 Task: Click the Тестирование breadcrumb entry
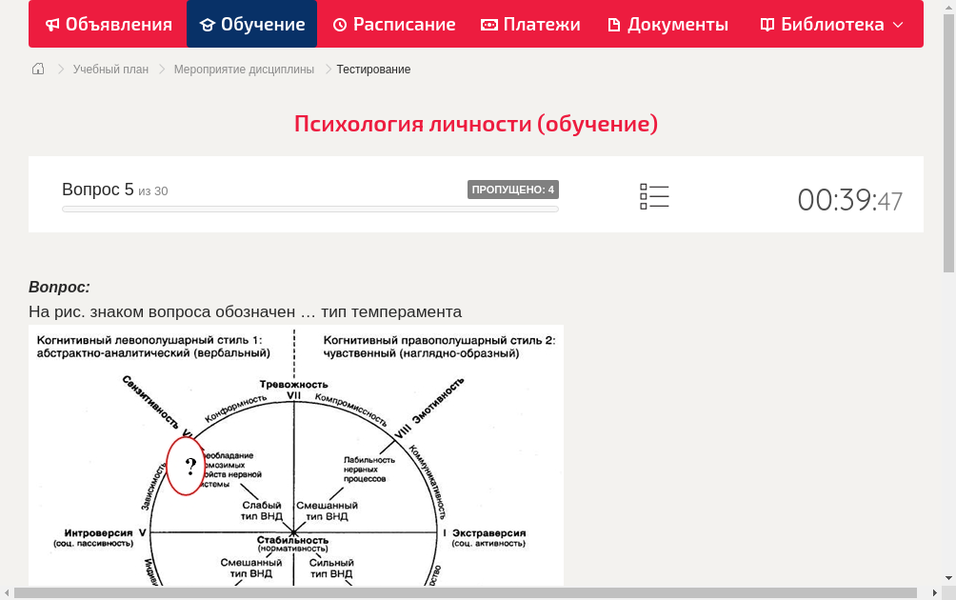[x=373, y=69]
